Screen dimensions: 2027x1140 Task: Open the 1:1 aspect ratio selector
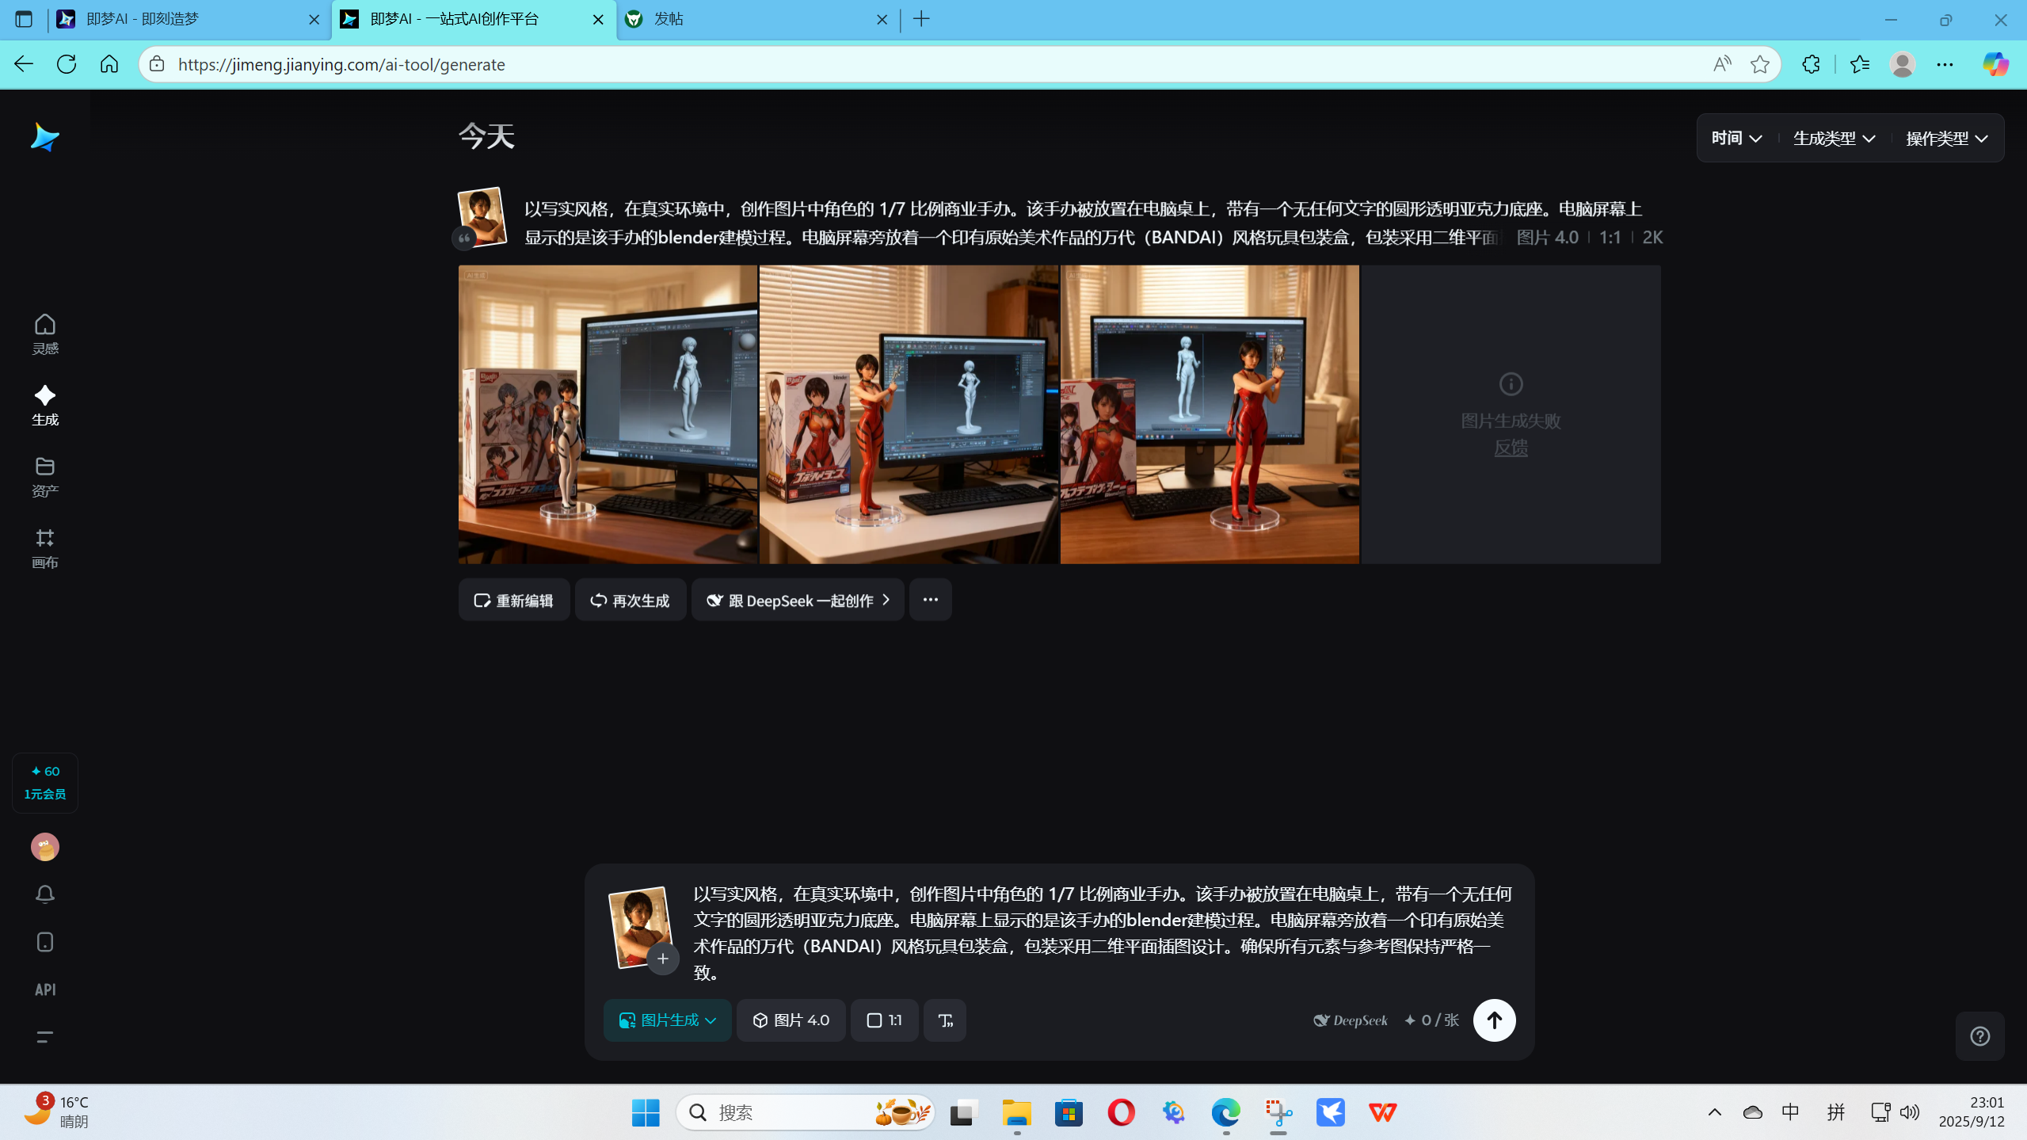point(884,1020)
